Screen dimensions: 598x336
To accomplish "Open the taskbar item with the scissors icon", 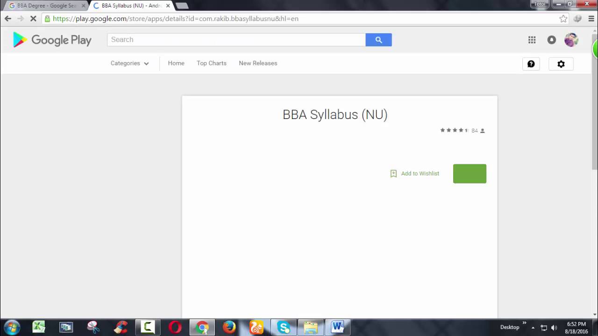I will coord(93,327).
